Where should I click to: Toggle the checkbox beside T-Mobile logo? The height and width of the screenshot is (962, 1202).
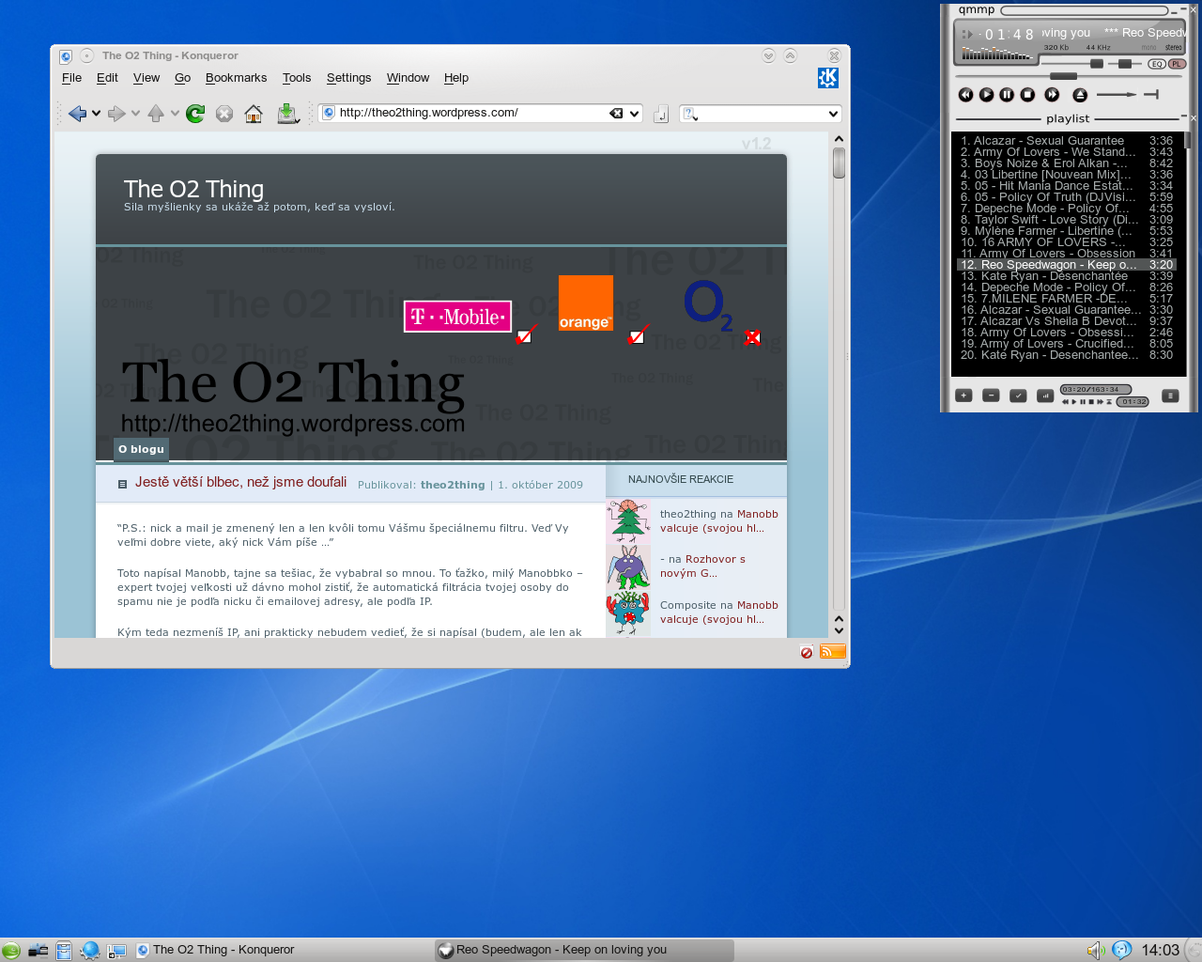pyautogui.click(x=524, y=336)
